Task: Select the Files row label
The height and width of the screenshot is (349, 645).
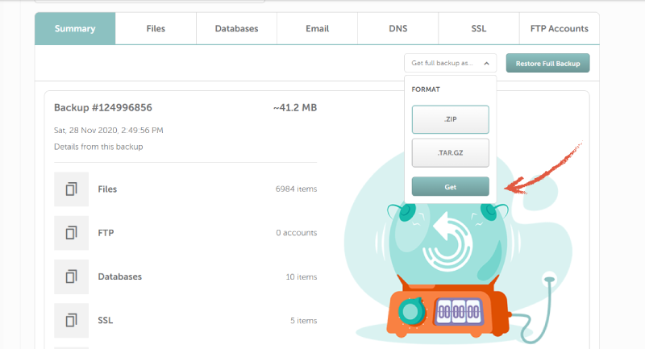Action: pyautogui.click(x=107, y=189)
